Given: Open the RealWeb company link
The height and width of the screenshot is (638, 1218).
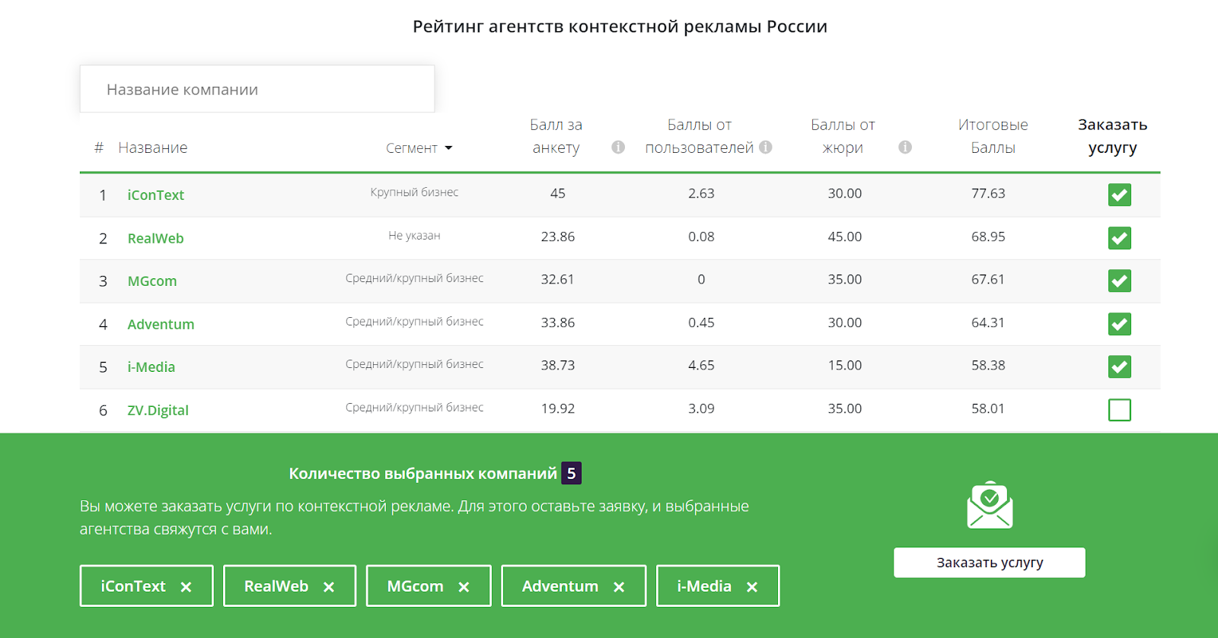Looking at the screenshot, I should pos(155,239).
